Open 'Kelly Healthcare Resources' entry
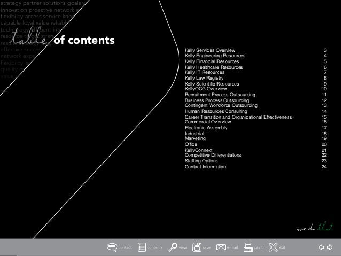Viewport: 341px width, 256px height. [x=214, y=67]
